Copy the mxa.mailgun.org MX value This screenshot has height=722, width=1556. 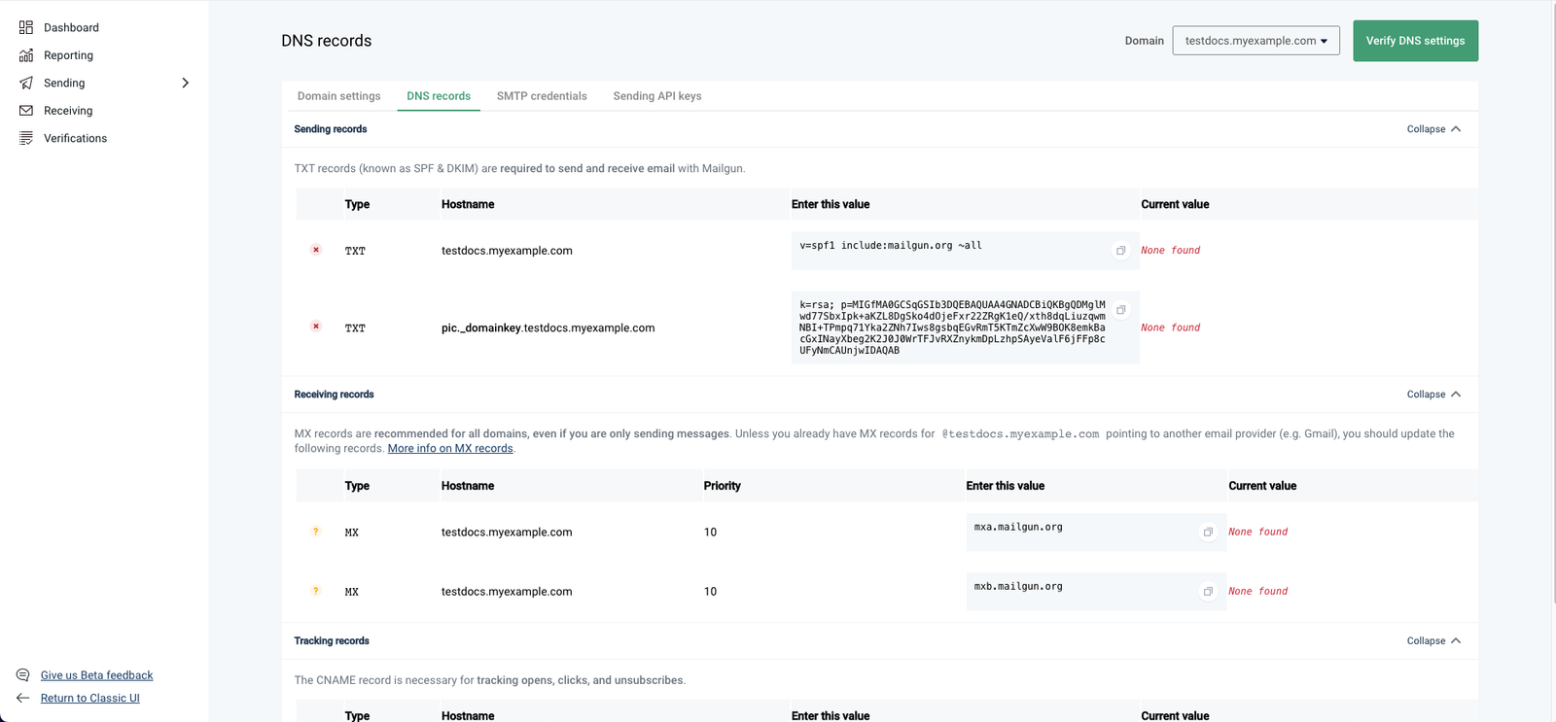click(x=1208, y=533)
